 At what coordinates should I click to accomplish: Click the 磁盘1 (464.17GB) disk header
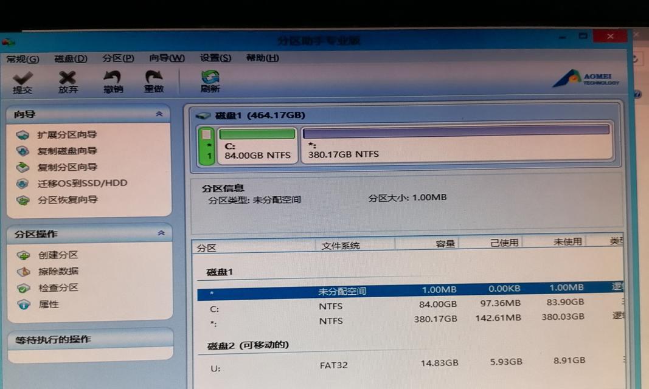click(x=260, y=115)
